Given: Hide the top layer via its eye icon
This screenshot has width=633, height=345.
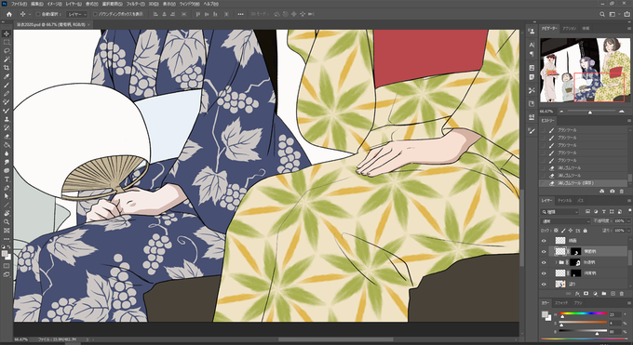Looking at the screenshot, I should pyautogui.click(x=544, y=241).
